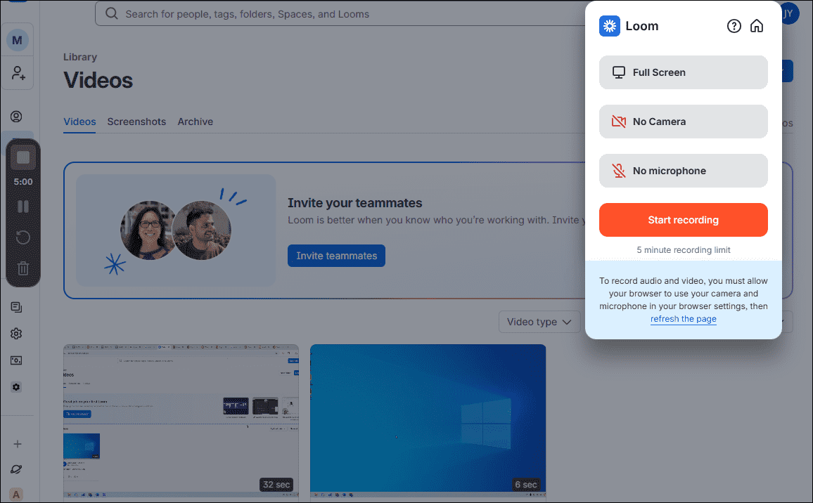813x503 pixels.
Task: Click the '5 minute recording limit' text
Action: click(684, 250)
